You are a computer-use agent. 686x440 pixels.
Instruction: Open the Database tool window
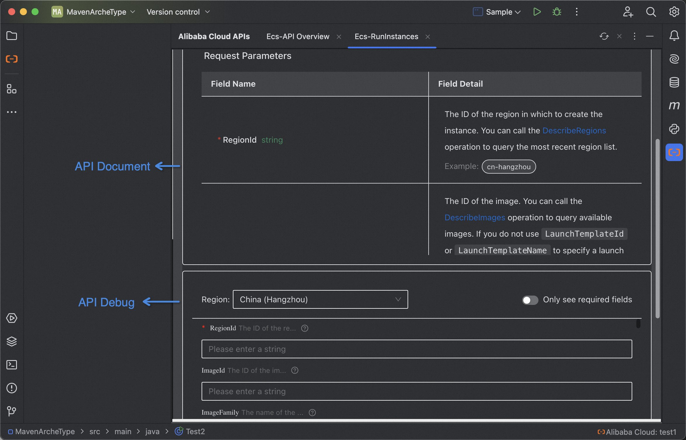674,82
